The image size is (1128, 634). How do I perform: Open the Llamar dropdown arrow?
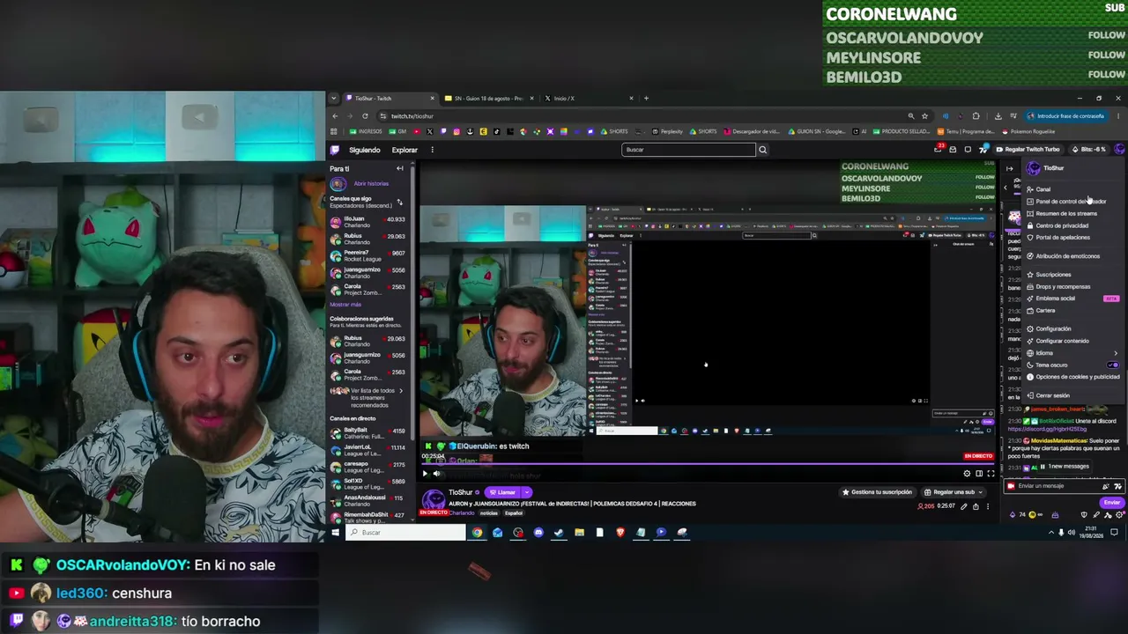526,492
